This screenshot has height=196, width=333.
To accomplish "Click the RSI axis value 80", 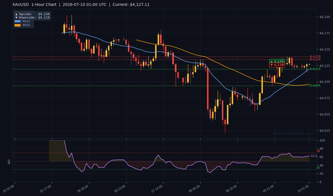I will coord(321,149).
